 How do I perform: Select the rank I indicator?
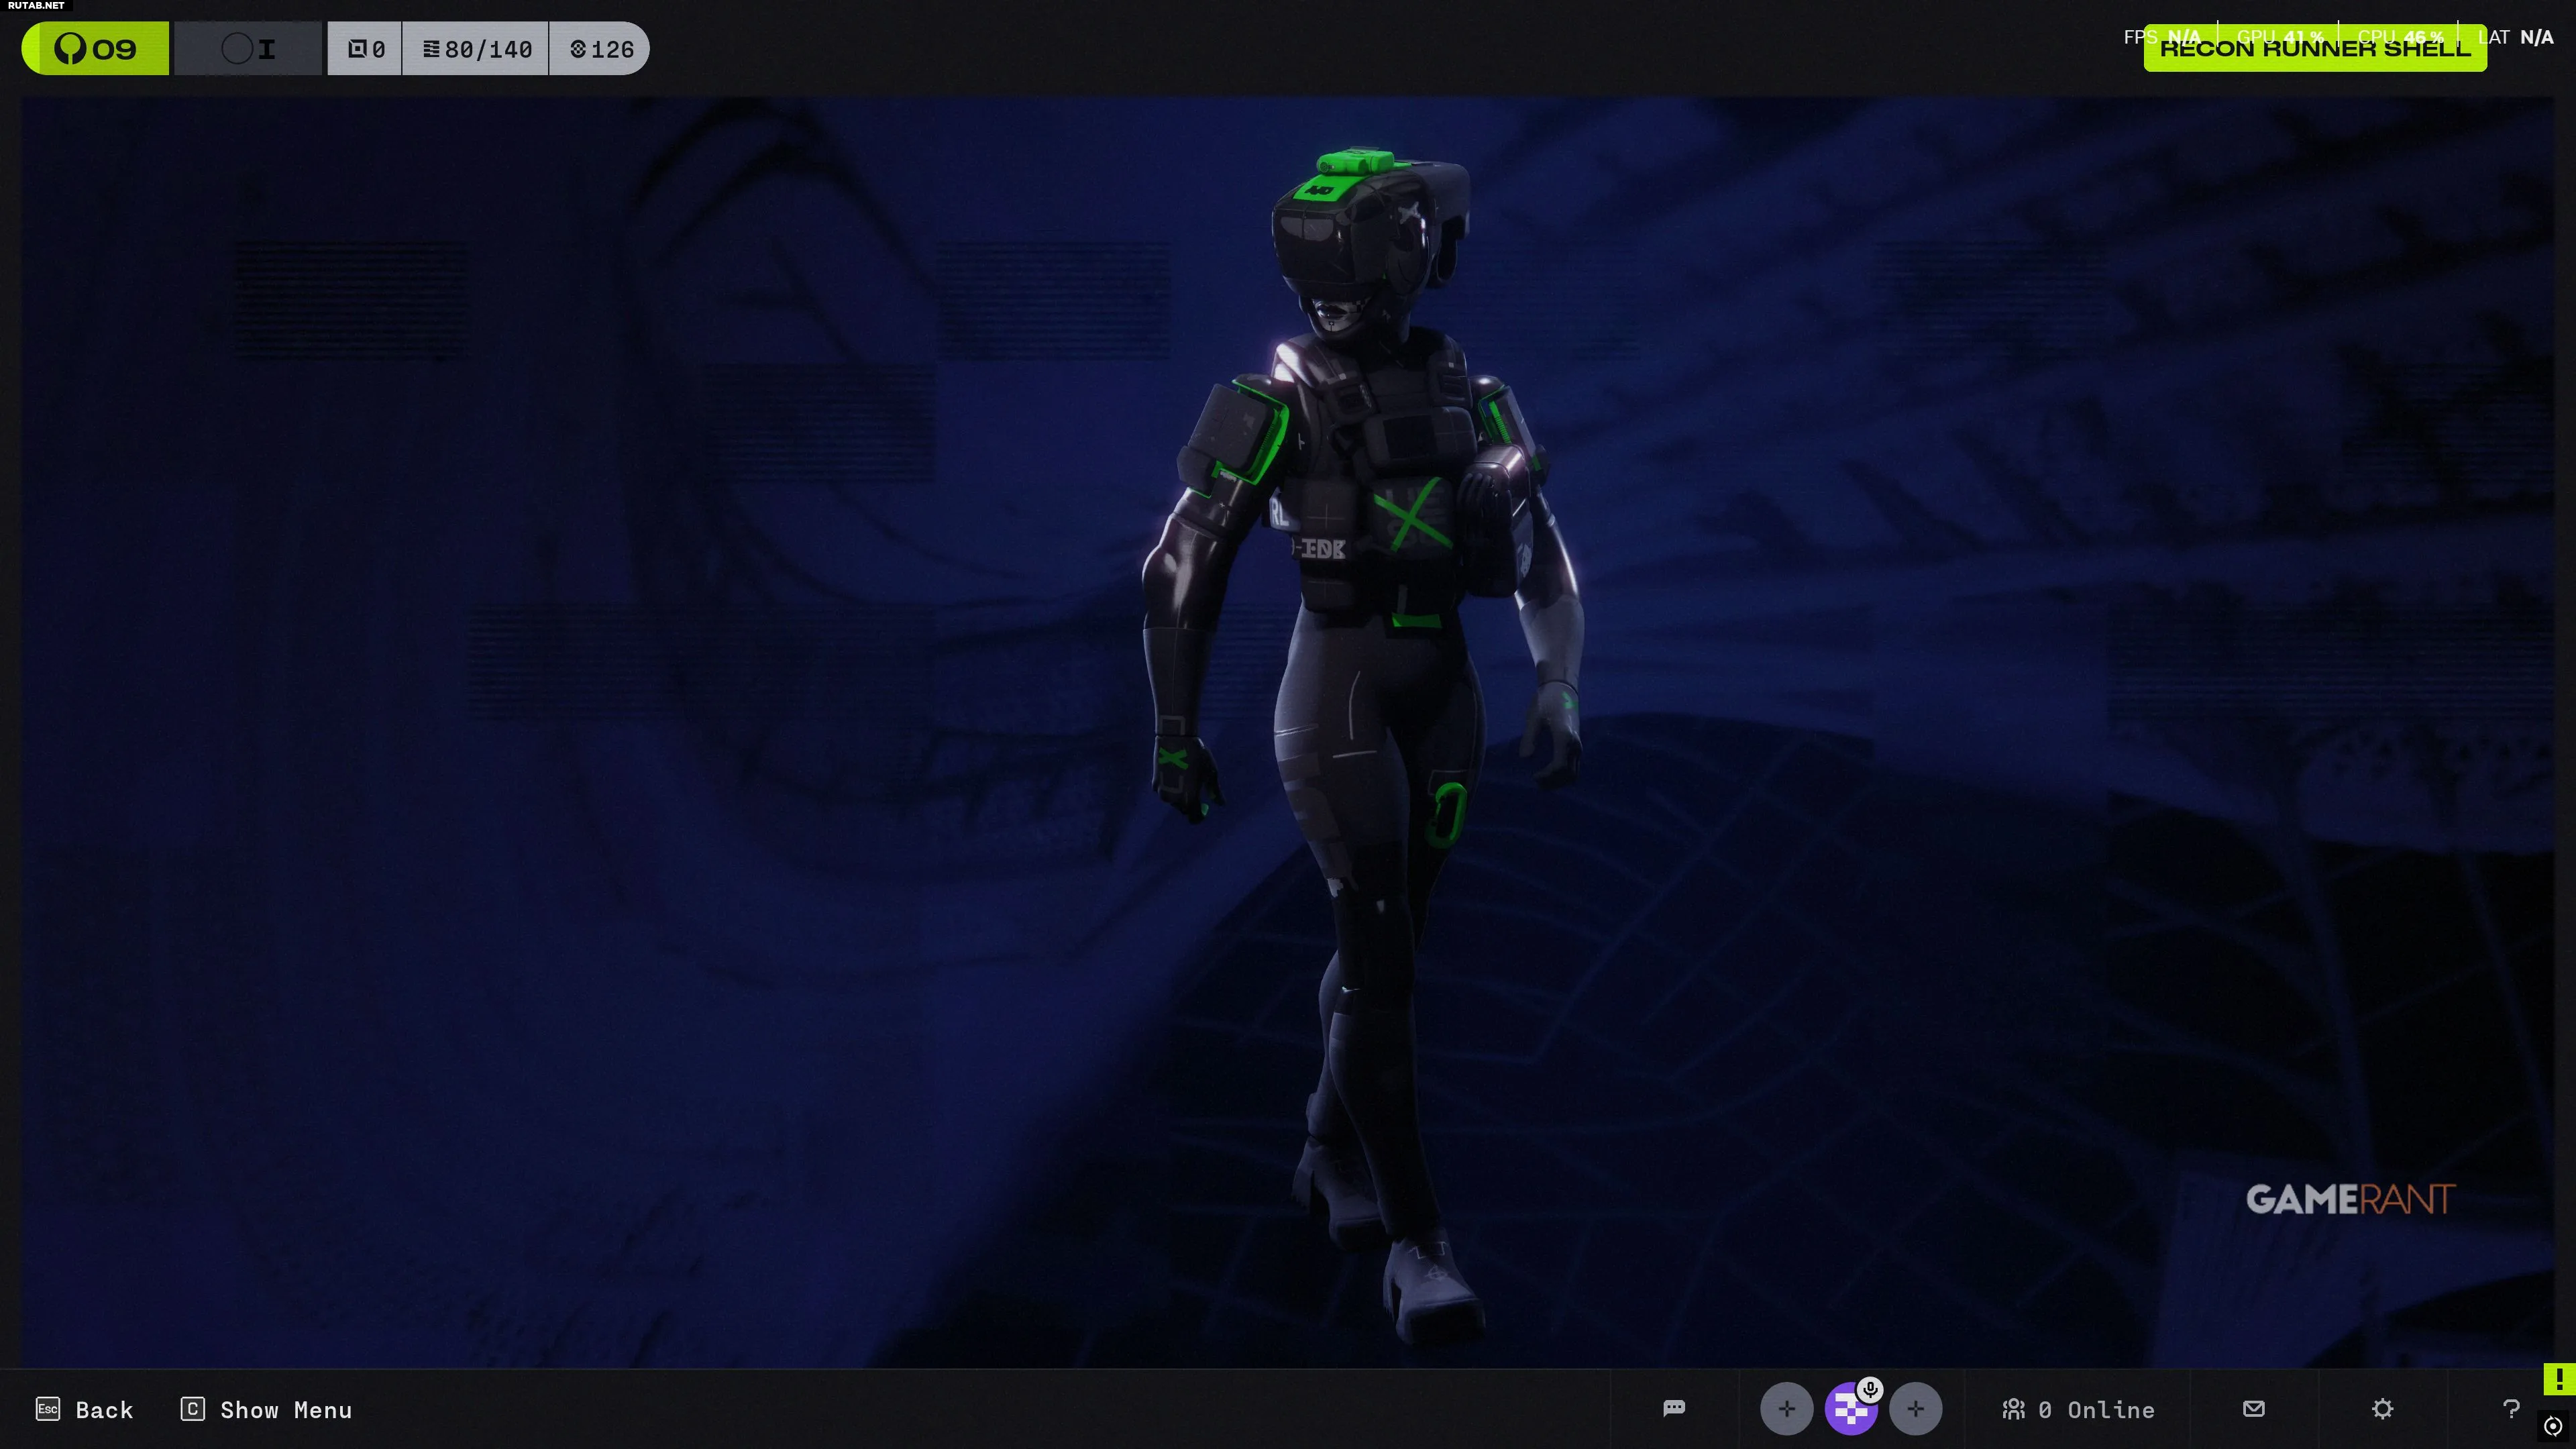click(248, 48)
